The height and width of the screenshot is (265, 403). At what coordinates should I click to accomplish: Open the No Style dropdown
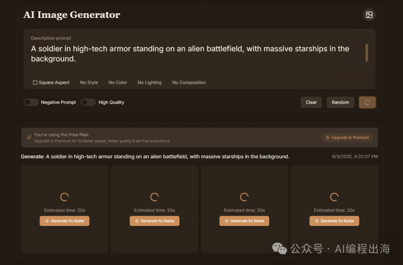pyautogui.click(x=89, y=82)
